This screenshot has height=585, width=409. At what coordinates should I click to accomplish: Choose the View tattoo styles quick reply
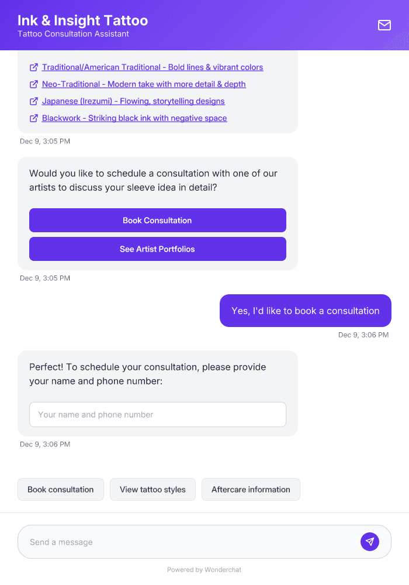(x=152, y=489)
